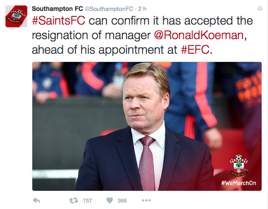The image size is (268, 209).
Task: Open Southampton FC profile avatar
Action: [16, 16]
